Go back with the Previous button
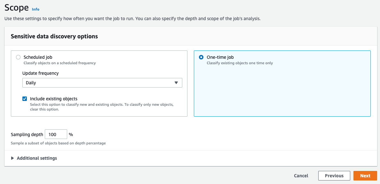Image resolution: width=380 pixels, height=184 pixels. (334, 176)
